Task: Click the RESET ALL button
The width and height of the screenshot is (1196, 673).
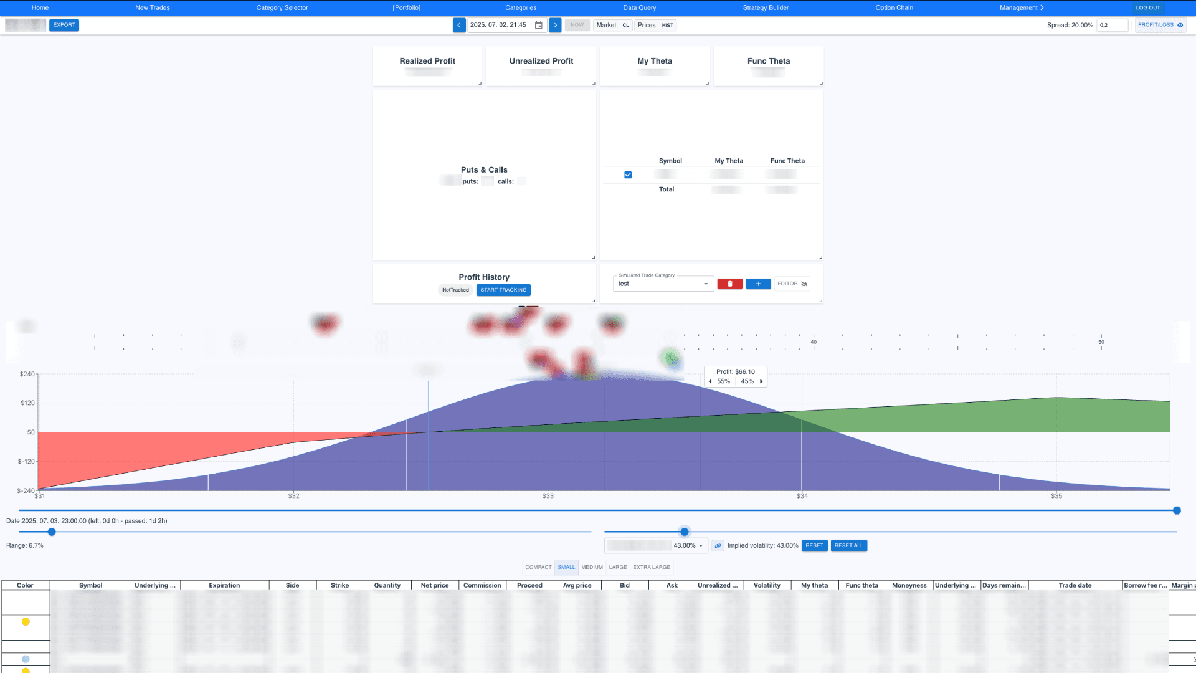Action: coord(849,546)
